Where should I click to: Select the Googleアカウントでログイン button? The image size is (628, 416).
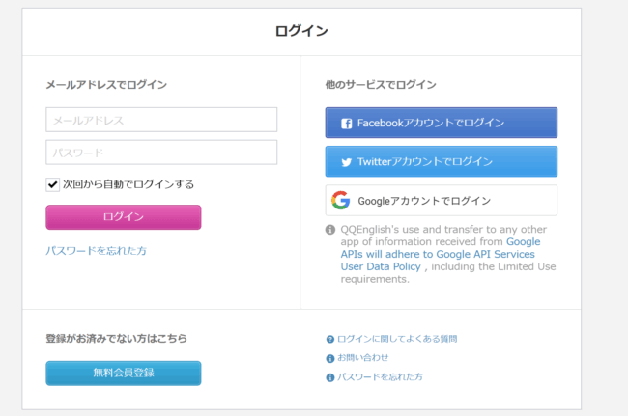[x=441, y=201]
